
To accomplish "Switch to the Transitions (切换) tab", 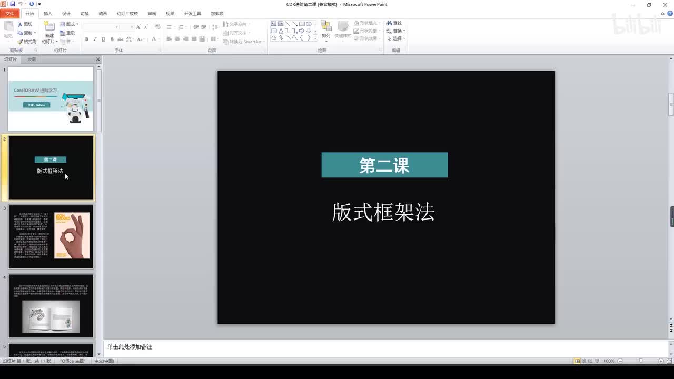I will click(84, 14).
